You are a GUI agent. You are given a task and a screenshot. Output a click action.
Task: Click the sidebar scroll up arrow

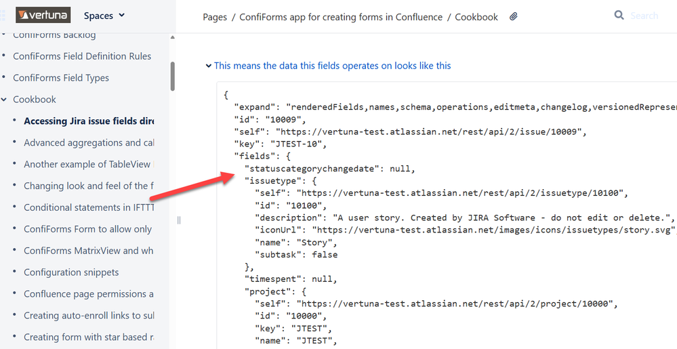pyautogui.click(x=173, y=37)
